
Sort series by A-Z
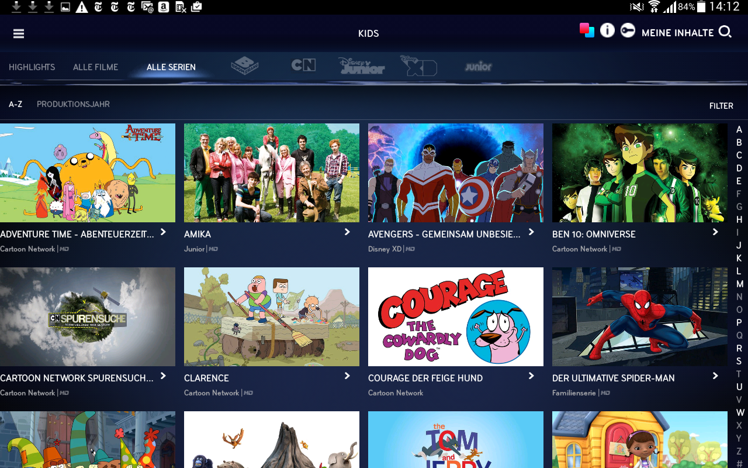pos(16,104)
